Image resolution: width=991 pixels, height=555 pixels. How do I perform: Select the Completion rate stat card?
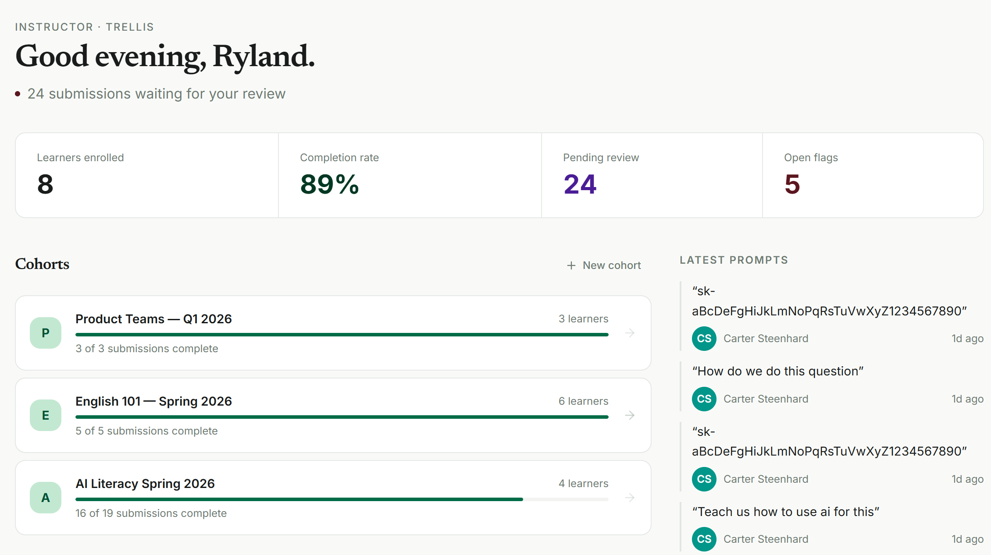[410, 175]
